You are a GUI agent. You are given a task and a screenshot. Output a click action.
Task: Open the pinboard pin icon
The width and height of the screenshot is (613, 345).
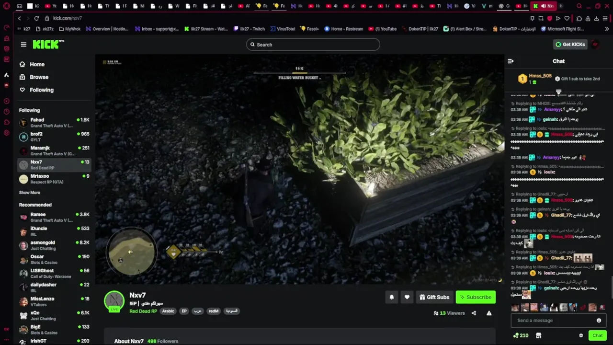click(532, 18)
